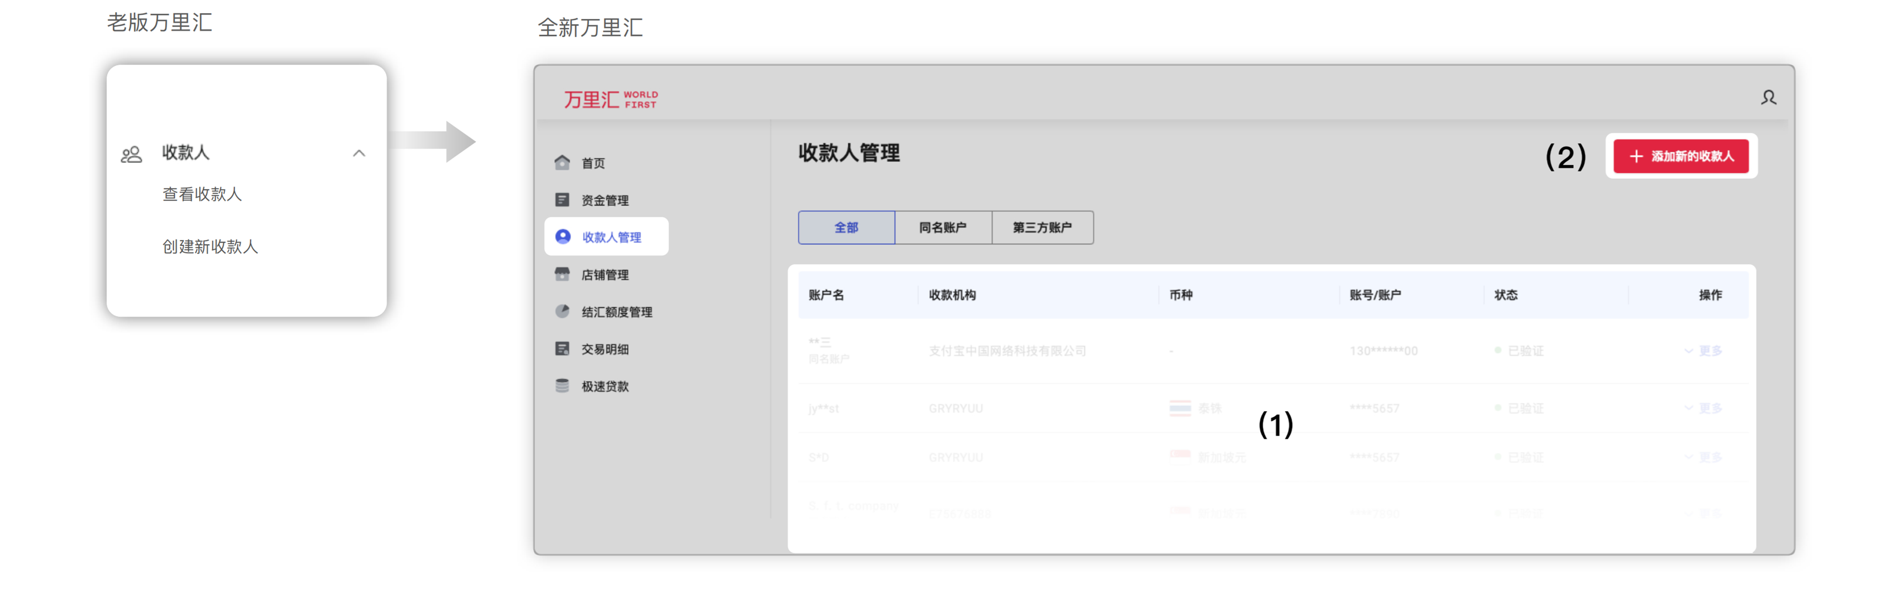The width and height of the screenshot is (1901, 607).
Task: Click the 极速贷款 coins stack icon
Action: [562, 385]
